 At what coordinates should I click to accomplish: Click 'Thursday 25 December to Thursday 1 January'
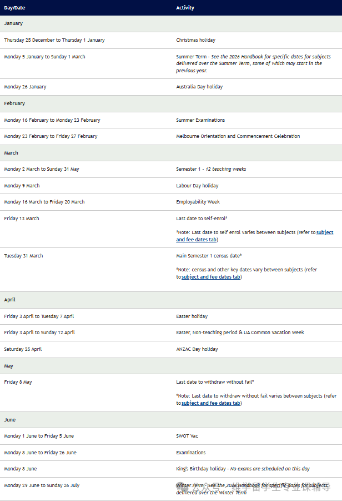54,40
